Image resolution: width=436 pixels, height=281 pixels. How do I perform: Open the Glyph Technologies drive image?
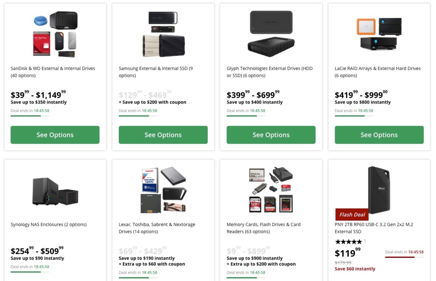[271, 34]
